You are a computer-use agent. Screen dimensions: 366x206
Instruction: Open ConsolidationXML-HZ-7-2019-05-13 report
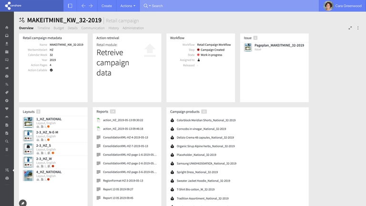click(126, 146)
